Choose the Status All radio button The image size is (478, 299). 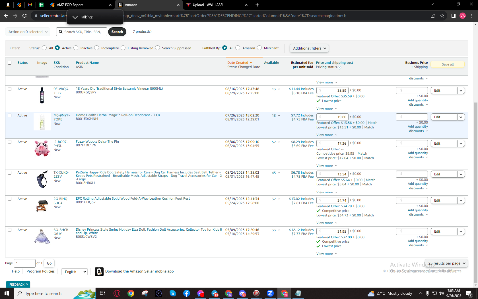(x=44, y=48)
